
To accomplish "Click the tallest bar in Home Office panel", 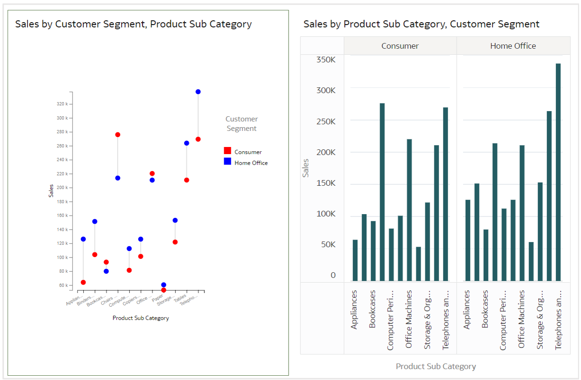I will [x=558, y=172].
